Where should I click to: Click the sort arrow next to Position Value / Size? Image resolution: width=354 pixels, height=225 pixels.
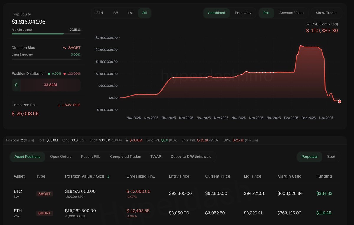tap(108, 176)
